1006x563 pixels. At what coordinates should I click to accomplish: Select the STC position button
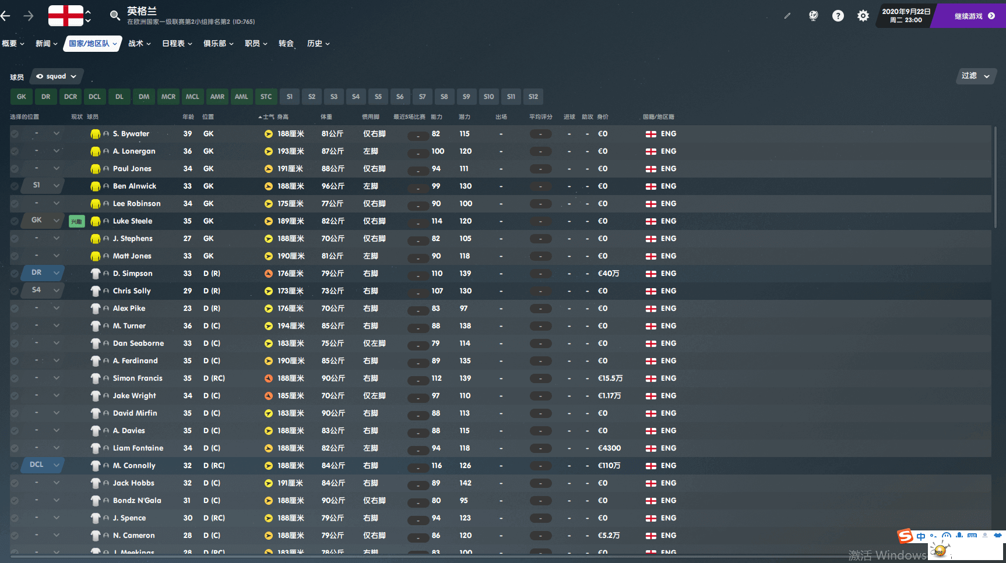(x=266, y=97)
